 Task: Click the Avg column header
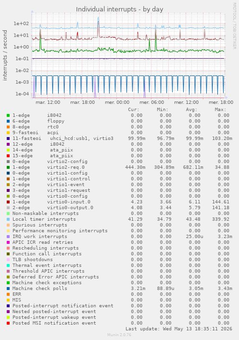(x=191, y=110)
